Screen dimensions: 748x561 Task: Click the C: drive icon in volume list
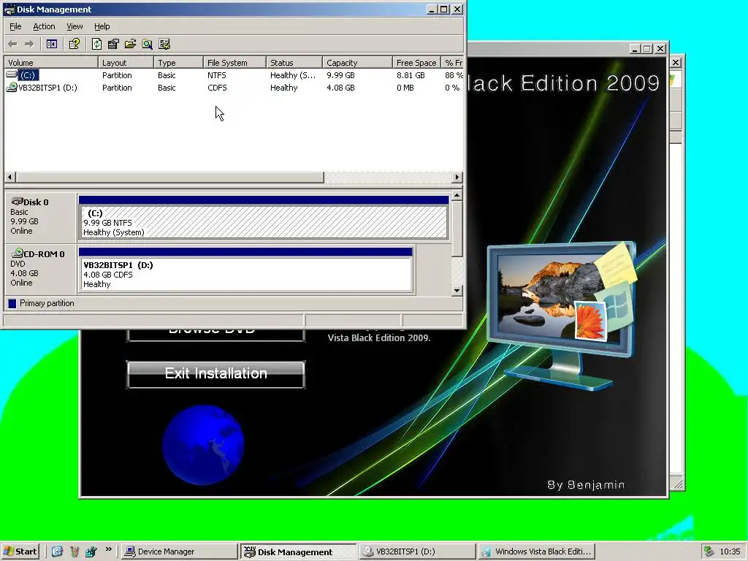tap(12, 75)
